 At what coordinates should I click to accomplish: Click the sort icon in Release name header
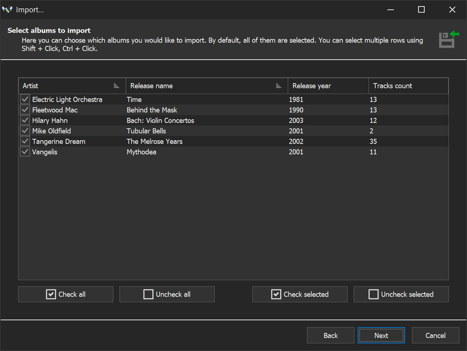pyautogui.click(x=278, y=86)
